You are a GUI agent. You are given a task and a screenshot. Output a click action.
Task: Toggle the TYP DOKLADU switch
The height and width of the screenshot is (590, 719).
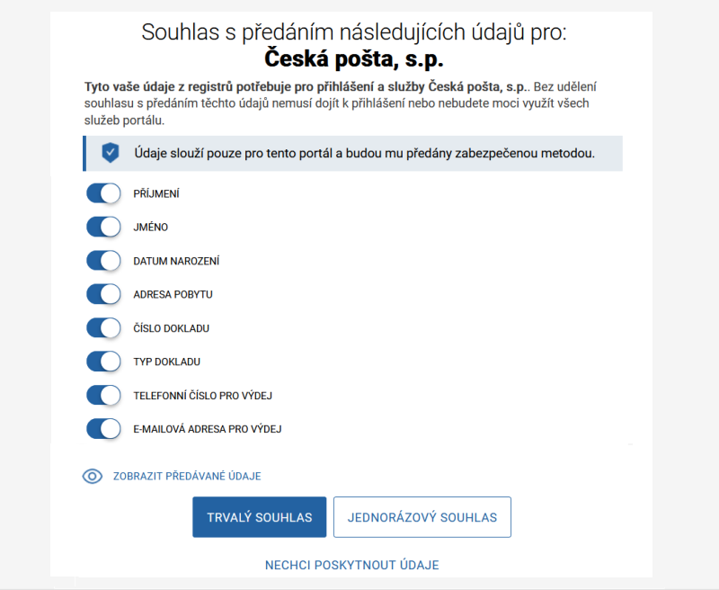[103, 362]
